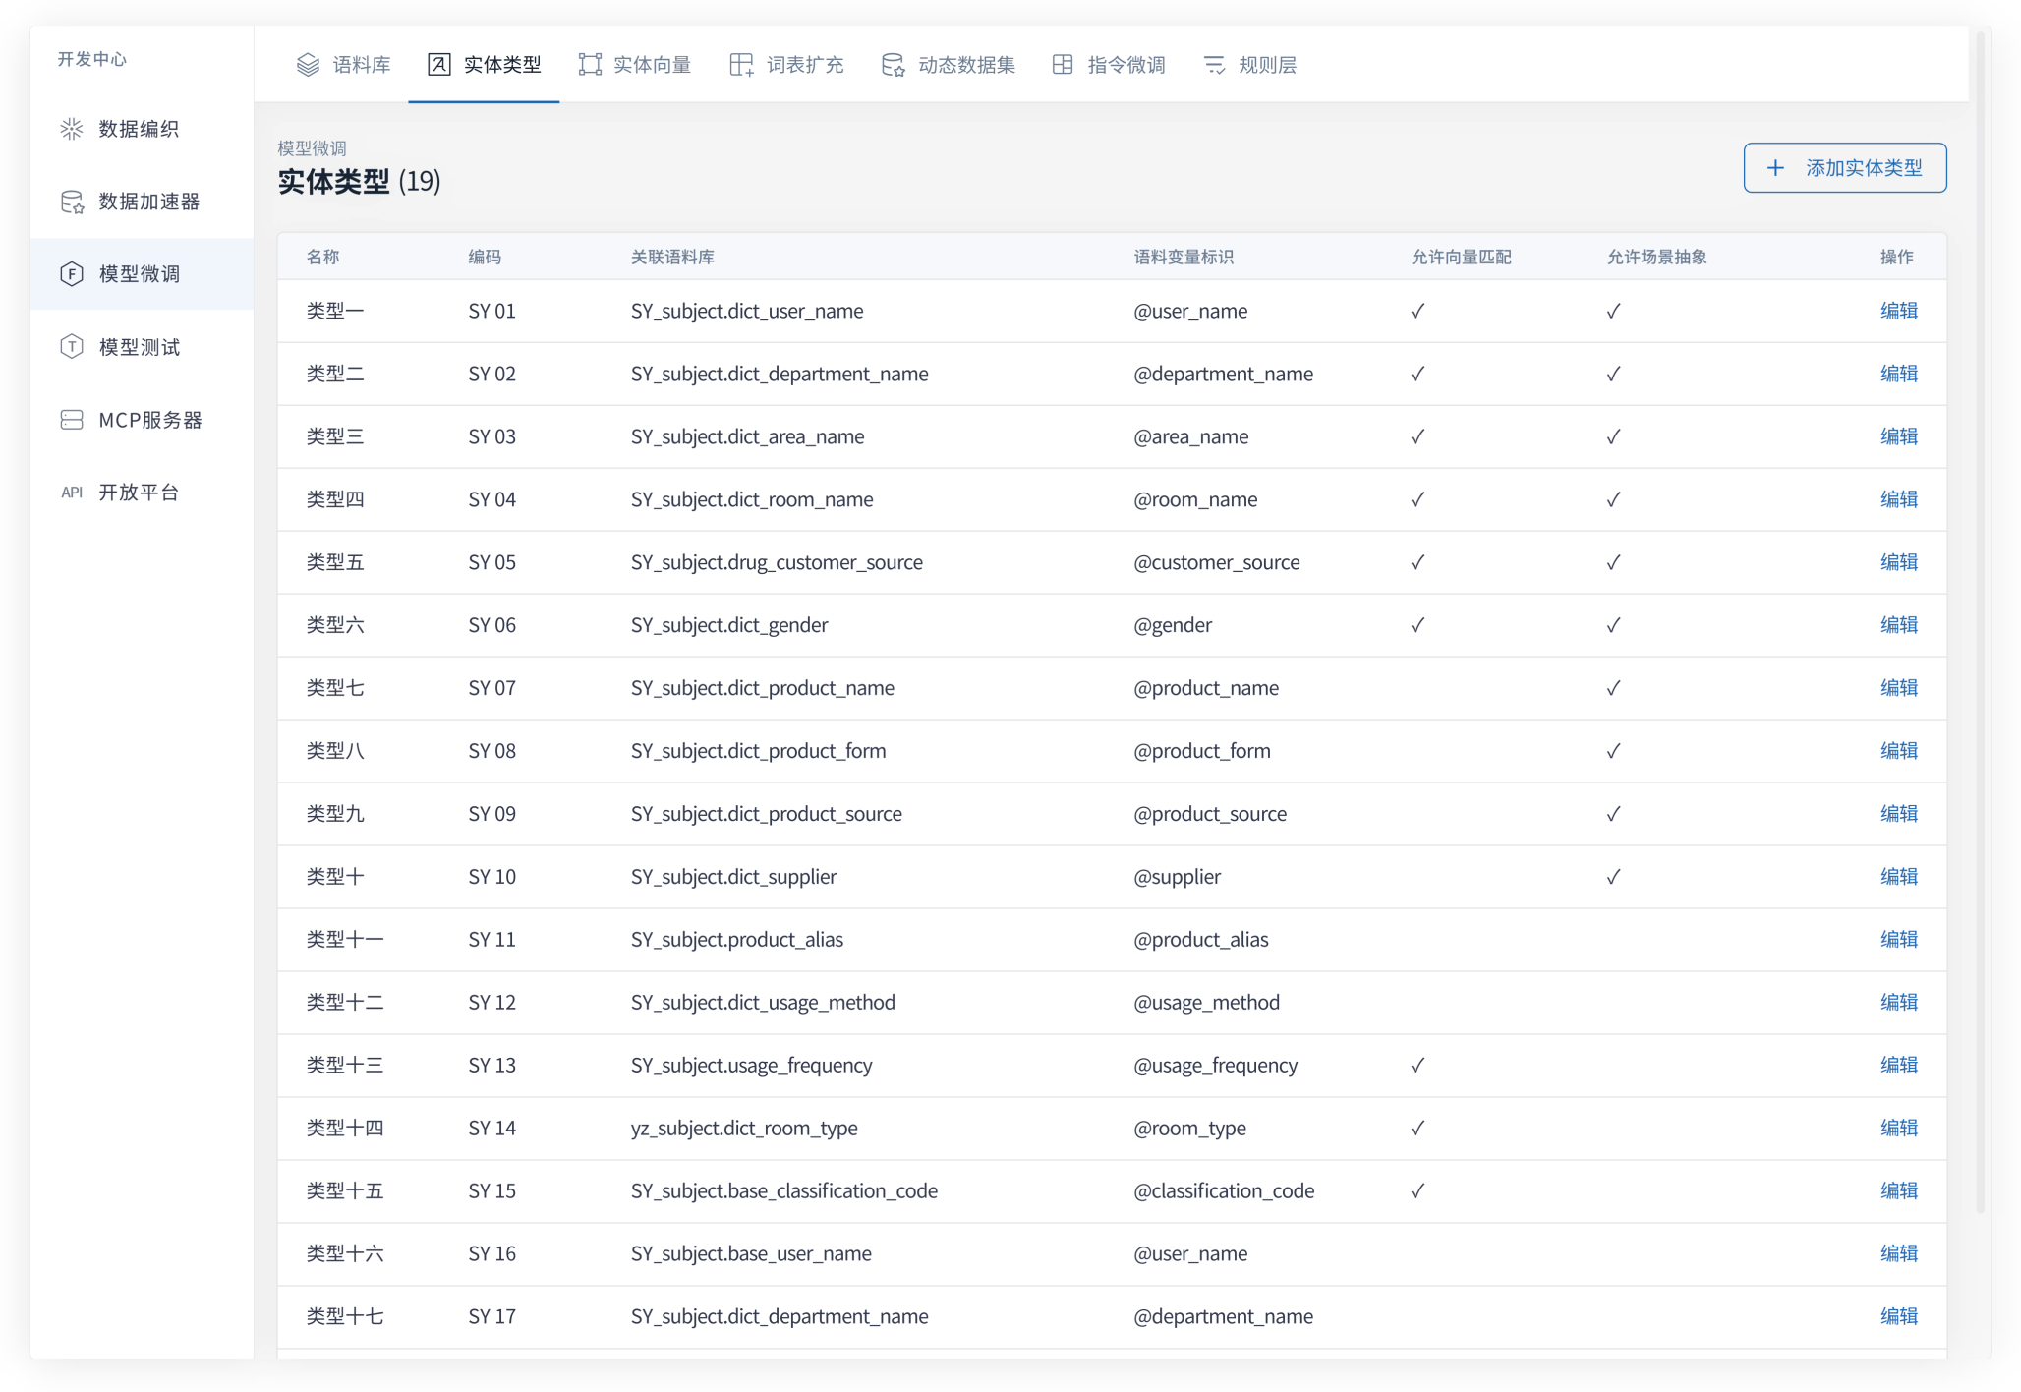This screenshot has width=2021, height=1392.
Task: Select 模型微调 in the sidebar menu
Action: 139,274
